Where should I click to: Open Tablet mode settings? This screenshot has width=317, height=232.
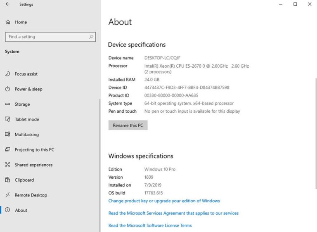click(27, 119)
